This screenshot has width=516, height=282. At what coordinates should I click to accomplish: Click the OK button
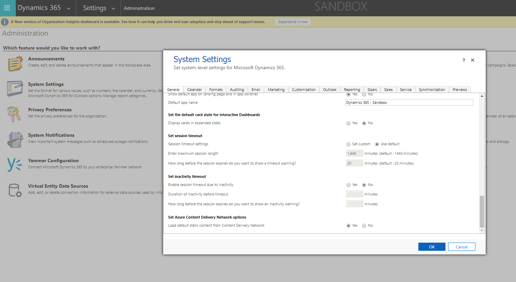[x=432, y=247]
